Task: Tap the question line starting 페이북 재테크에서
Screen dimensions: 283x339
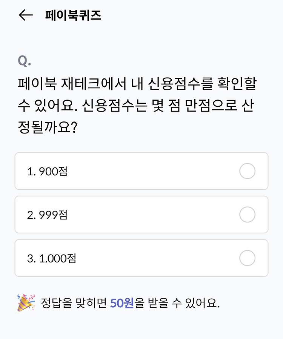Action: [x=137, y=84]
